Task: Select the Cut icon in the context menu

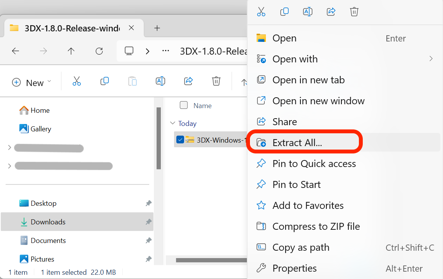Action: (x=261, y=12)
